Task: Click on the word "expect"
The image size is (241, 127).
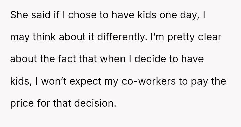Action: click(85, 82)
